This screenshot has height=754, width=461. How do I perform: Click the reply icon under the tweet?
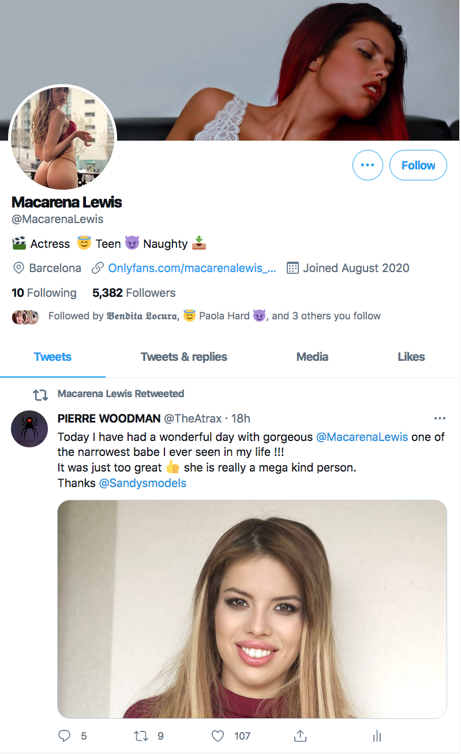click(x=65, y=736)
